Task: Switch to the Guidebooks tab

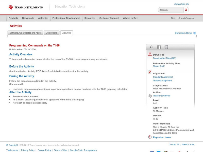Action: [52, 33]
